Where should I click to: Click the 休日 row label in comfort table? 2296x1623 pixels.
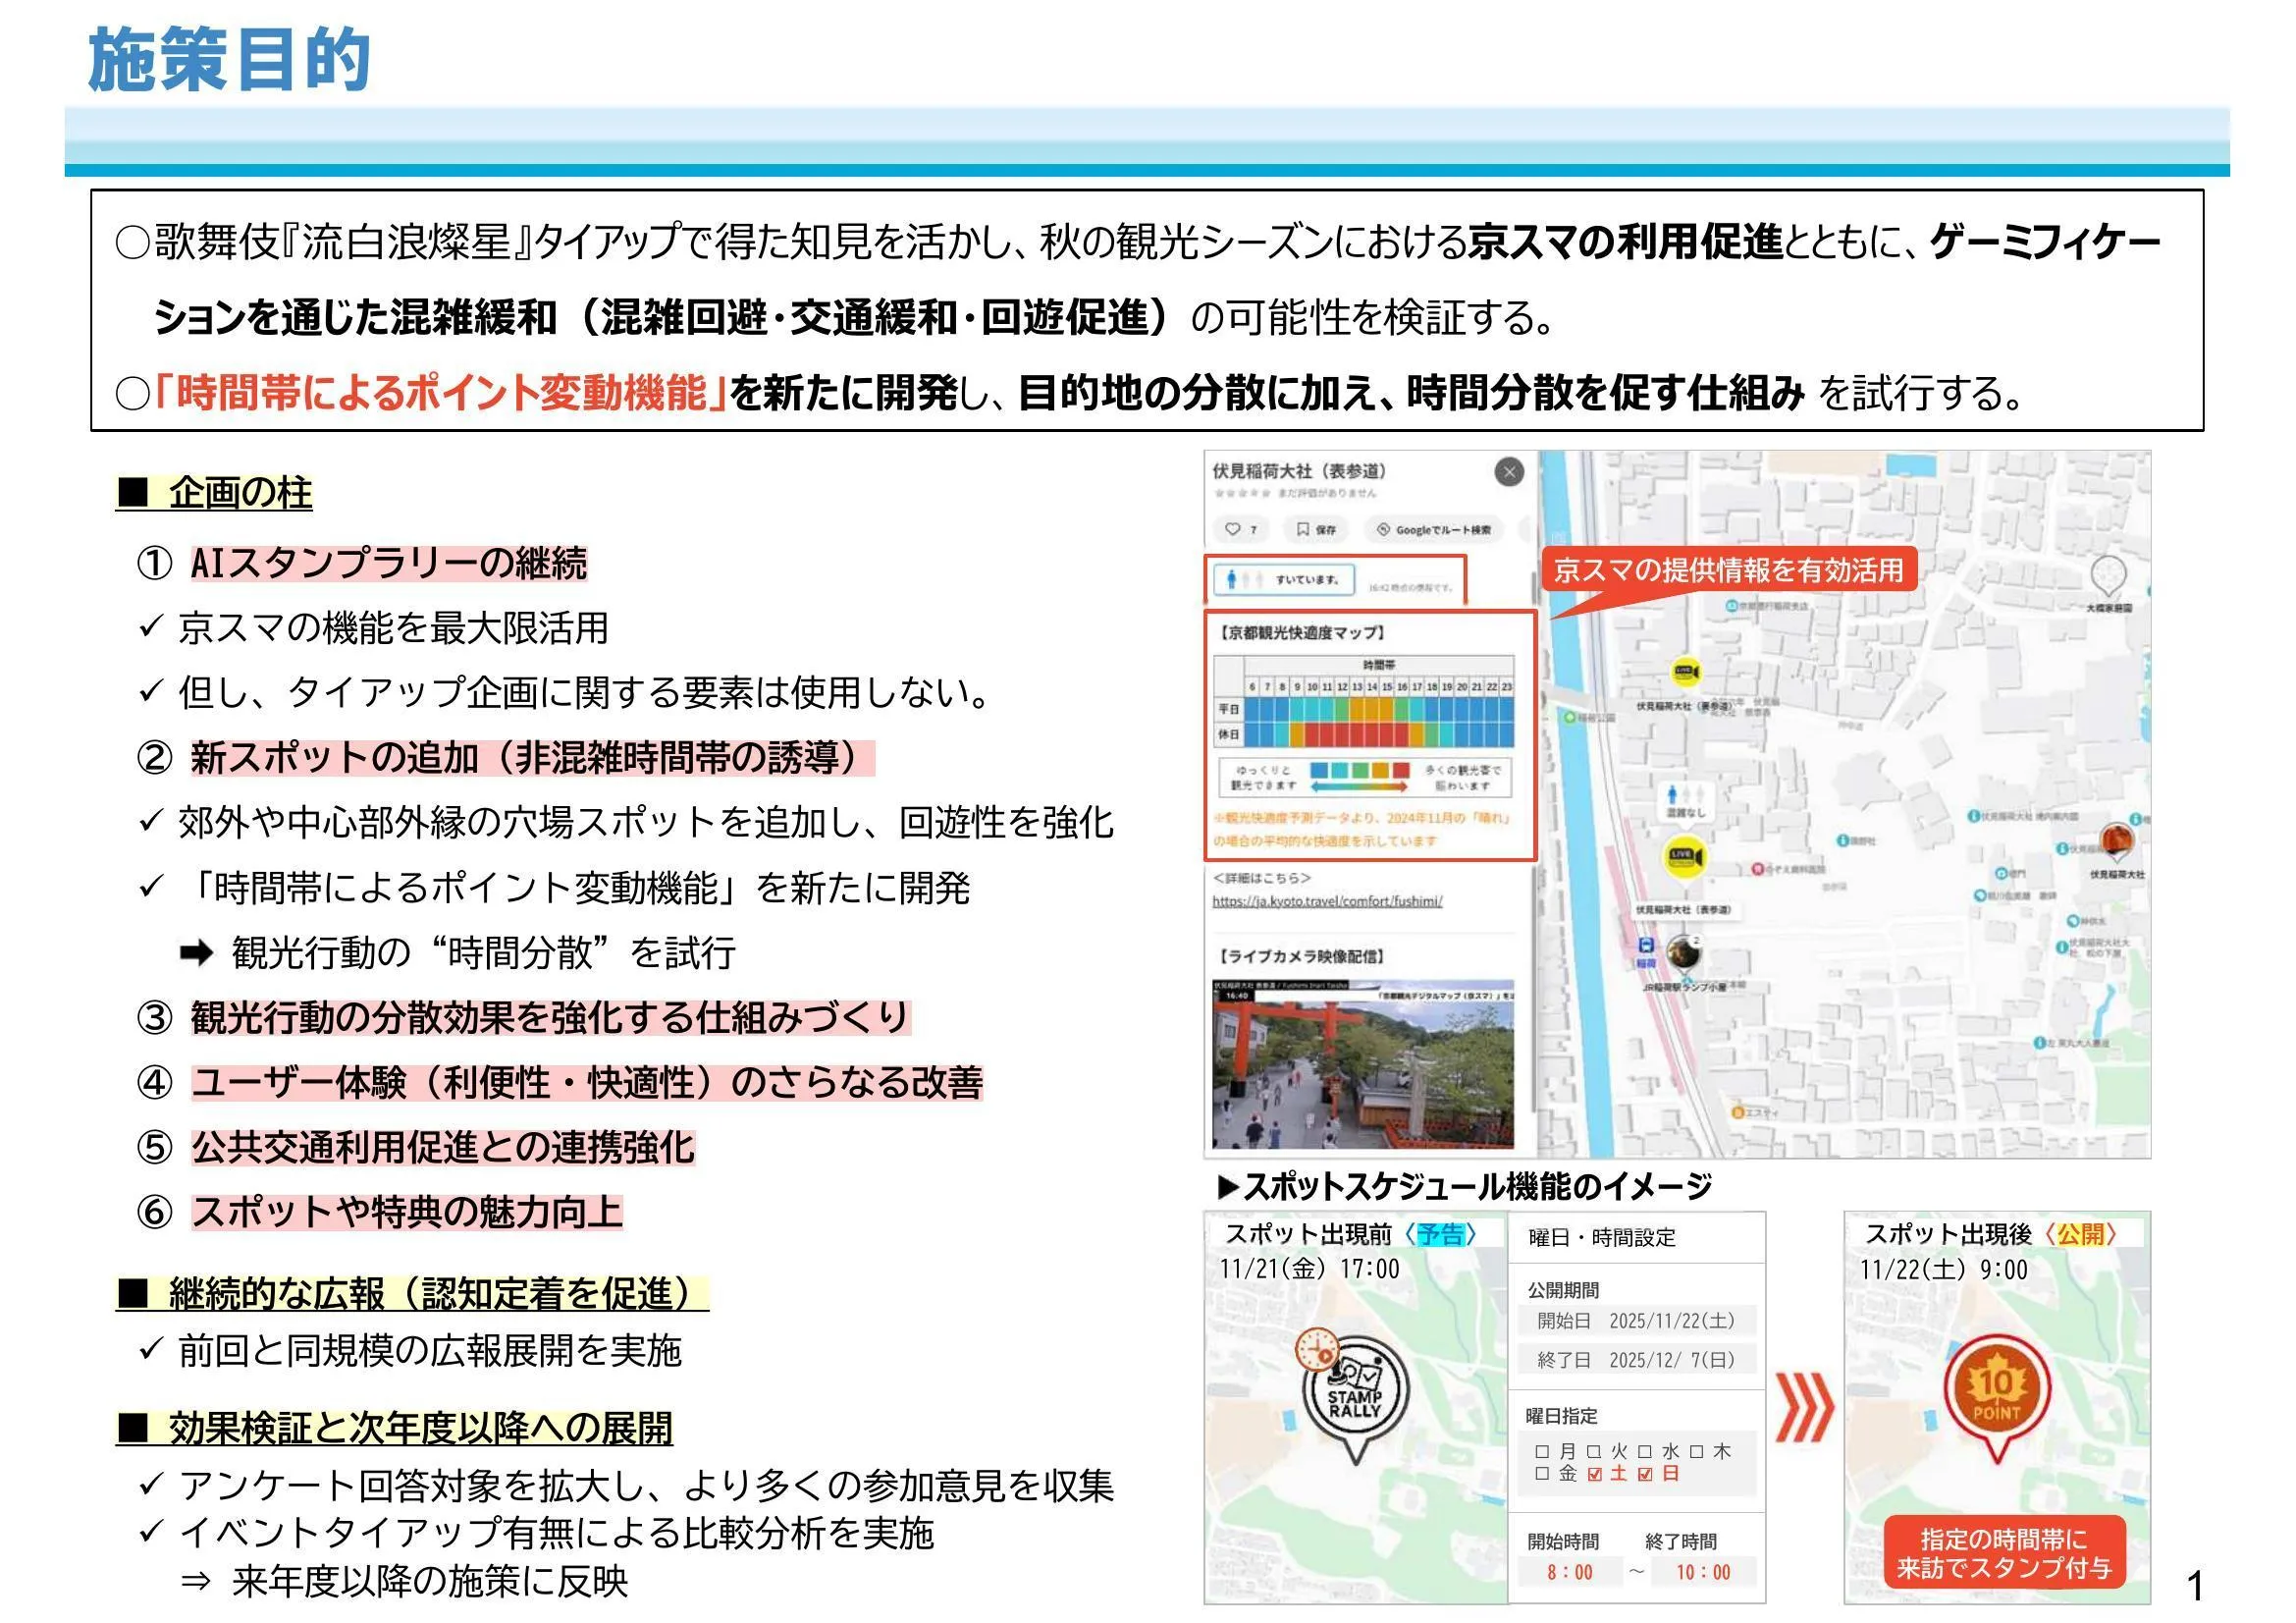pos(1228,734)
